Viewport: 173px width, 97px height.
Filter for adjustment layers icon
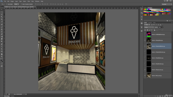click(x=154, y=25)
